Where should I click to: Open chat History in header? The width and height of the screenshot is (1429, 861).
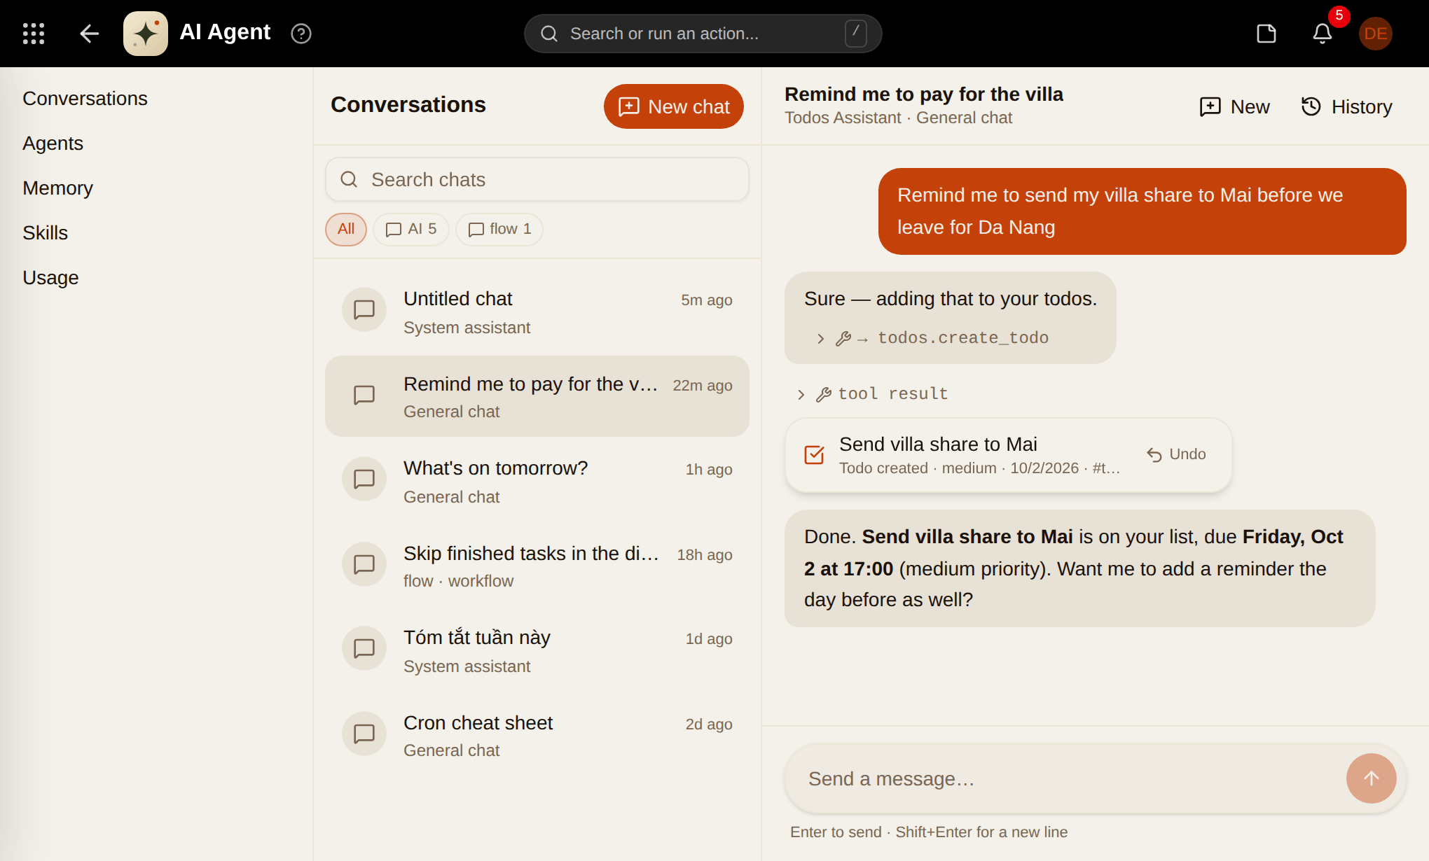pyautogui.click(x=1346, y=106)
